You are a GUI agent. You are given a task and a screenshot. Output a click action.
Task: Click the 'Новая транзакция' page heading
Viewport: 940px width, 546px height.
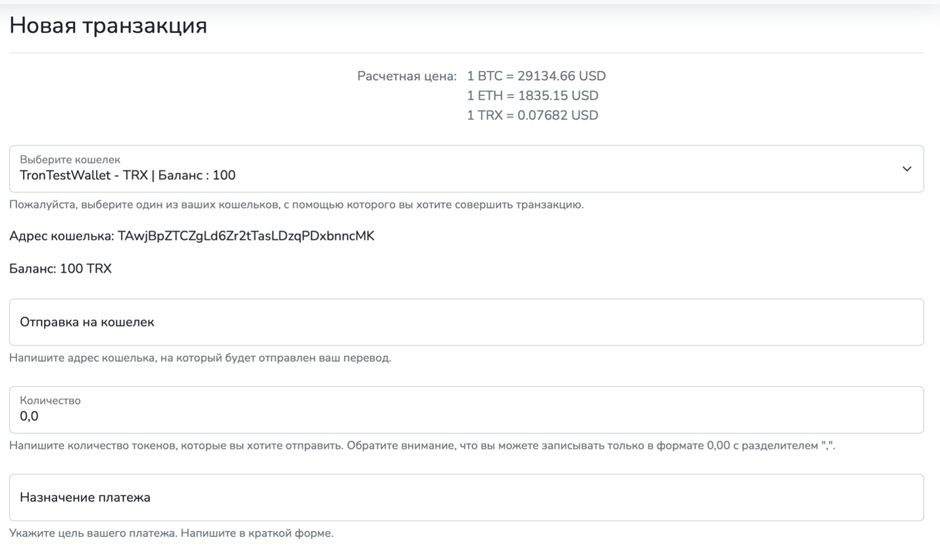[x=108, y=26]
